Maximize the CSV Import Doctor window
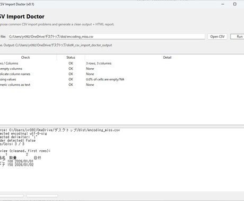244x201 pixels. click(234, 4)
